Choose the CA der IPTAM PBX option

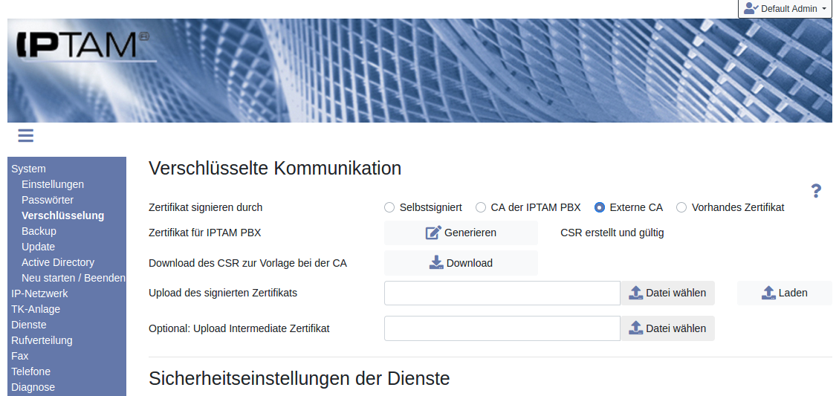coord(481,208)
